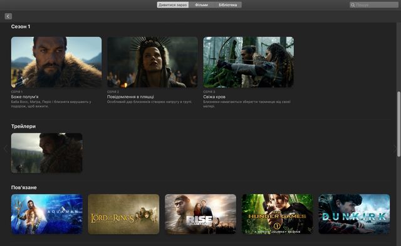The width and height of the screenshot is (401, 246).
Task: Open the Боже полум'я episode title
Action: pos(25,97)
